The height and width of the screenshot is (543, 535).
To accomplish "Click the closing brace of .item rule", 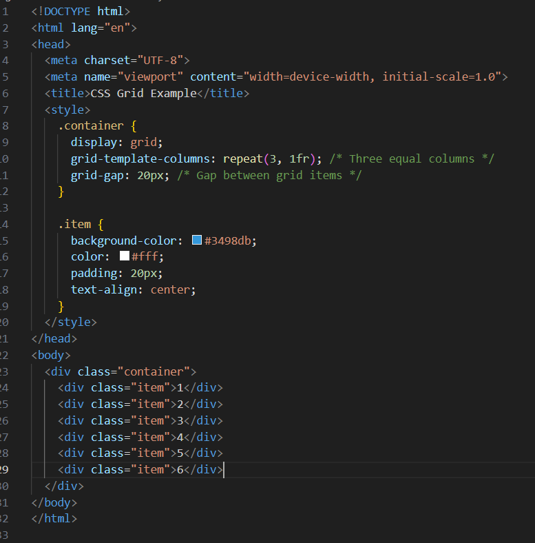I will 61,307.
